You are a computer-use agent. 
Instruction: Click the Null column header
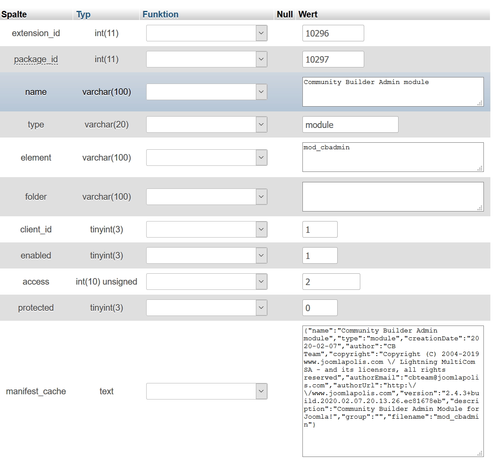pyautogui.click(x=285, y=14)
